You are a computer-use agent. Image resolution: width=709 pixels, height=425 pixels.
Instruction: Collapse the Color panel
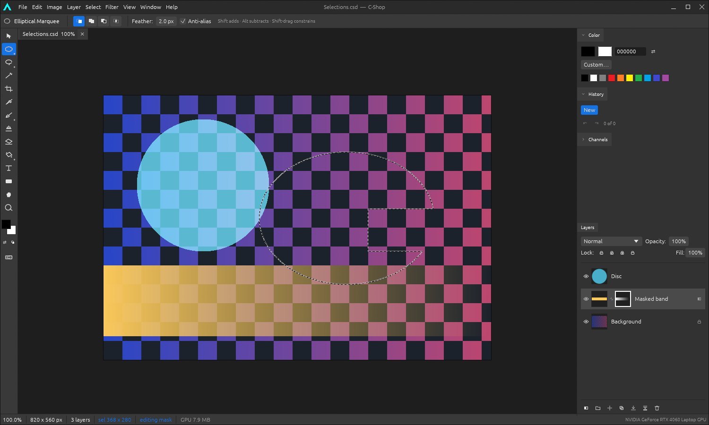pyautogui.click(x=583, y=35)
